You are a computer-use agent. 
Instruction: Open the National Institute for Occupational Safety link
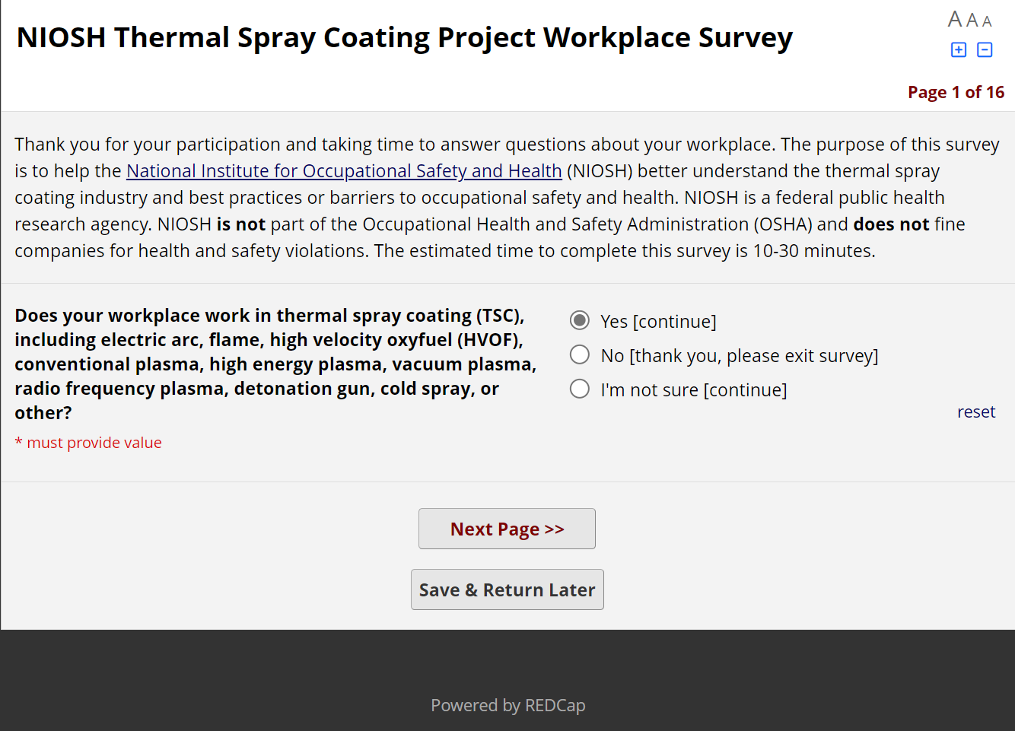point(344,170)
